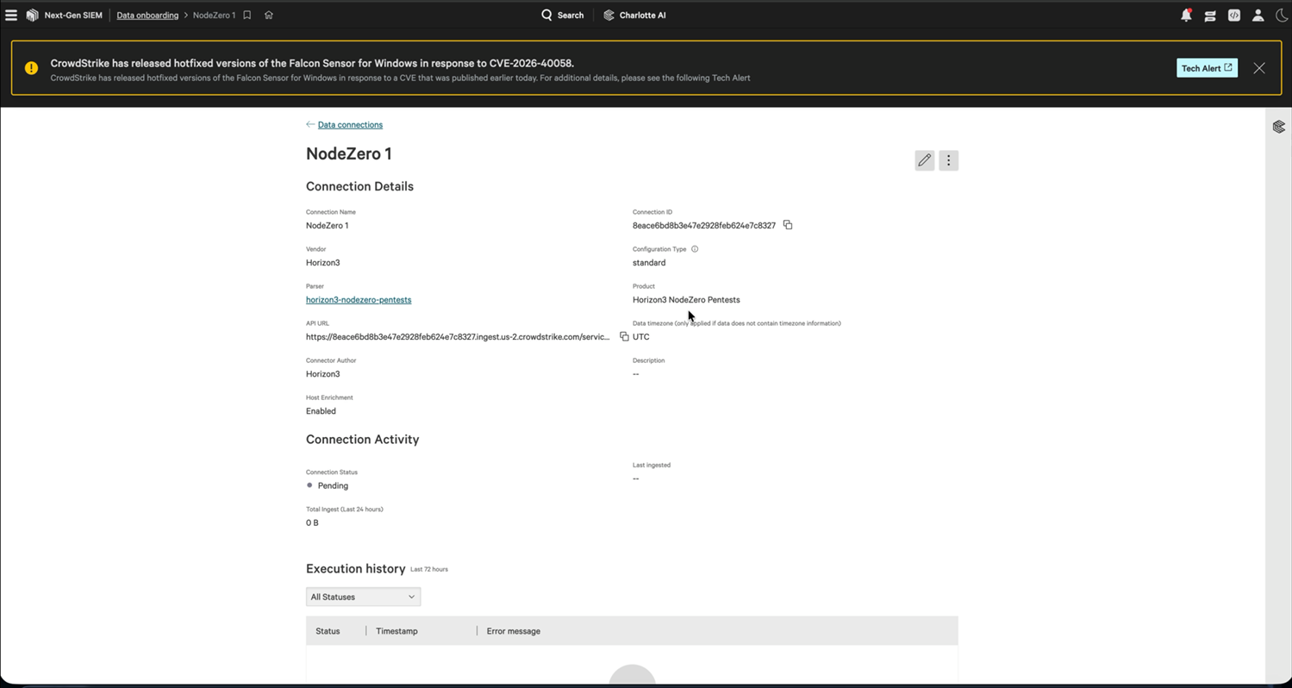Viewport: 1292px width, 688px height.
Task: Click the standard configuration type value
Action: [649, 263]
